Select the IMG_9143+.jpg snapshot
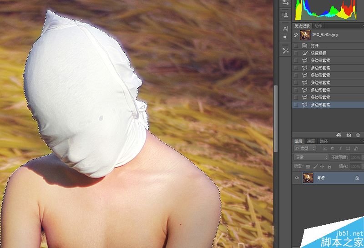The image size is (364, 248). click(x=328, y=35)
